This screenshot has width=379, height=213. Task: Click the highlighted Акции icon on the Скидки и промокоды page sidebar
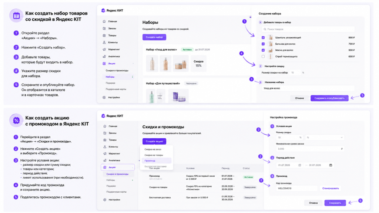(105, 168)
